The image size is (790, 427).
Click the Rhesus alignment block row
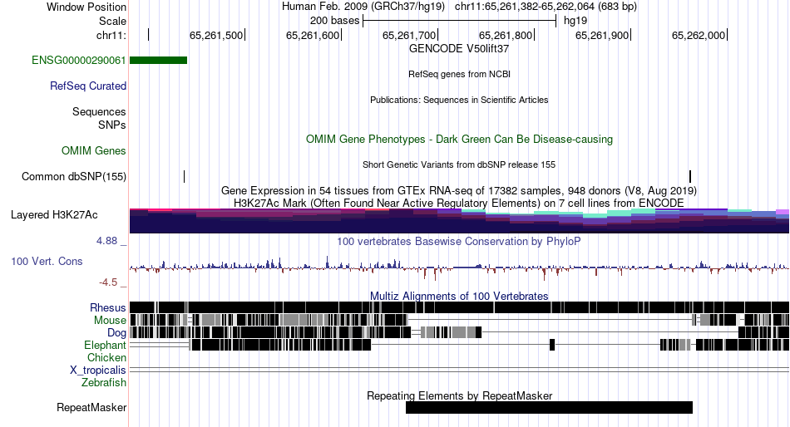click(459, 307)
